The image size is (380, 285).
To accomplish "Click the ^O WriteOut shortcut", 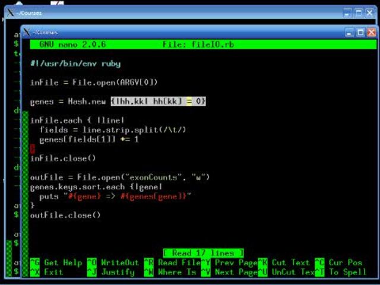I will pyautogui.click(x=113, y=262).
